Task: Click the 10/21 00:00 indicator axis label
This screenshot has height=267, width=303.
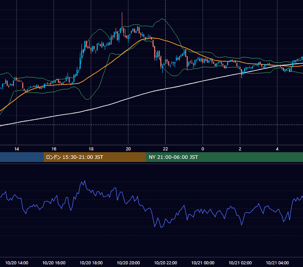Action: [x=203, y=263]
